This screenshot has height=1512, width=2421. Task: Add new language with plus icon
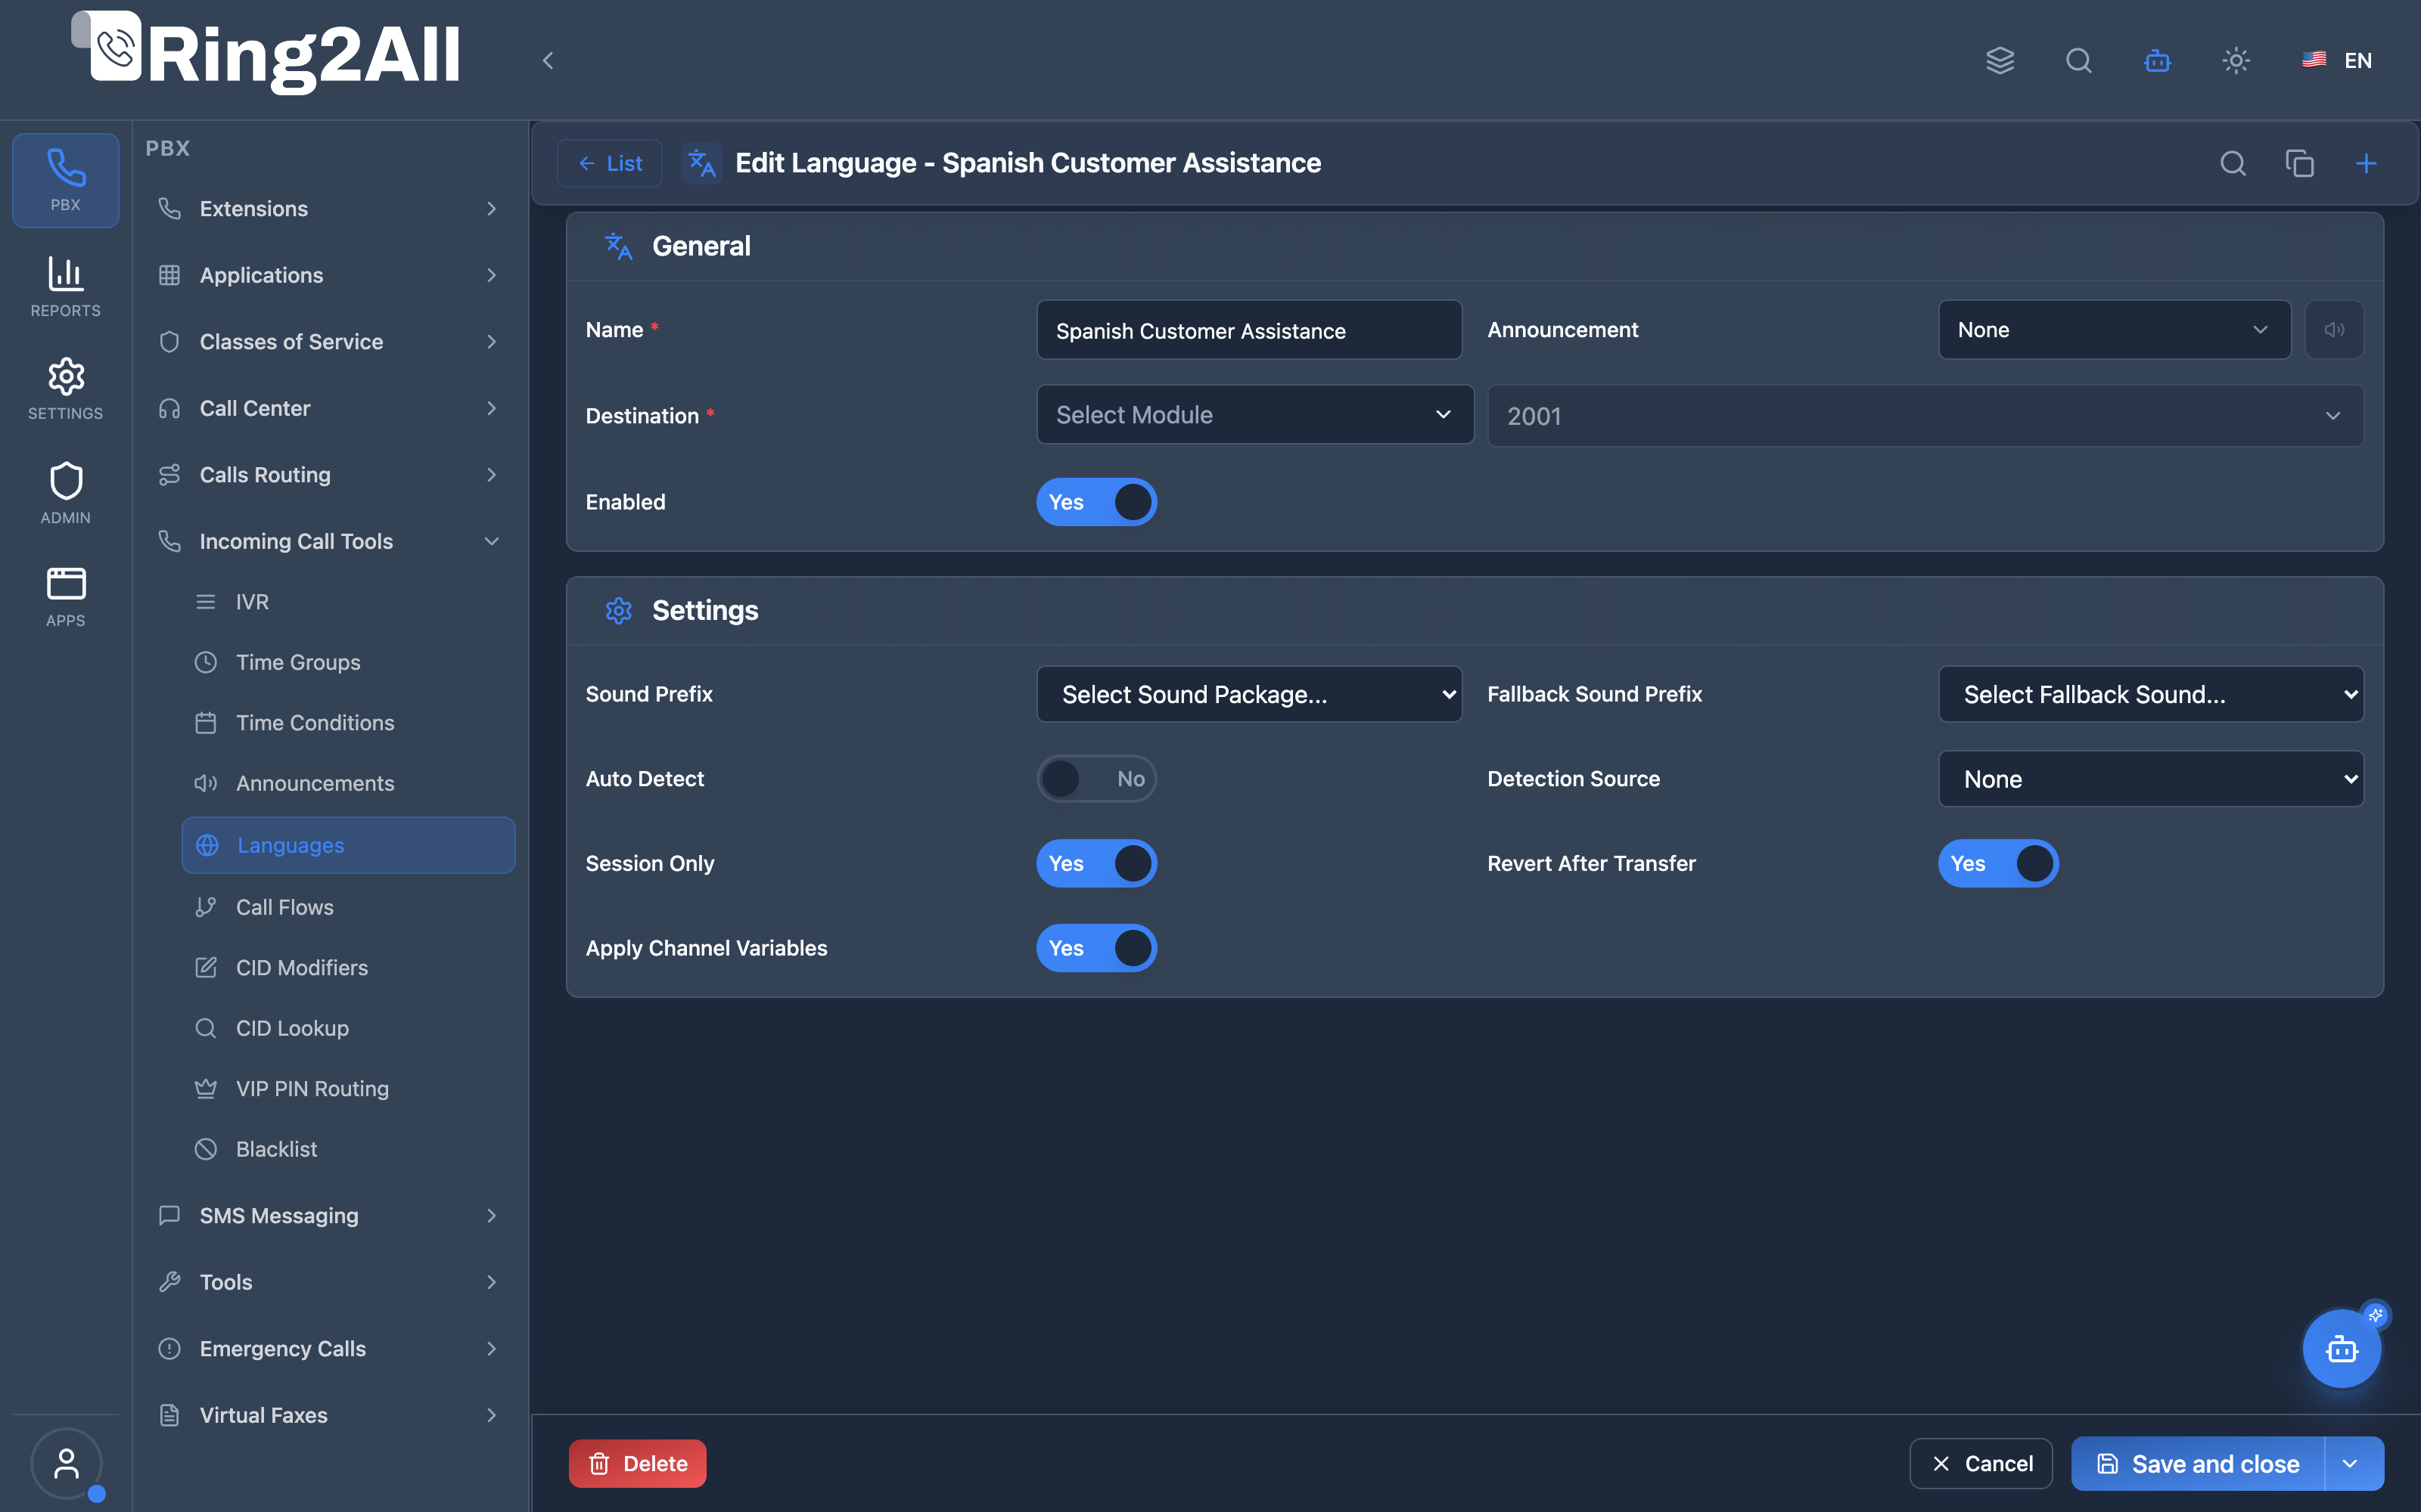click(x=2366, y=163)
